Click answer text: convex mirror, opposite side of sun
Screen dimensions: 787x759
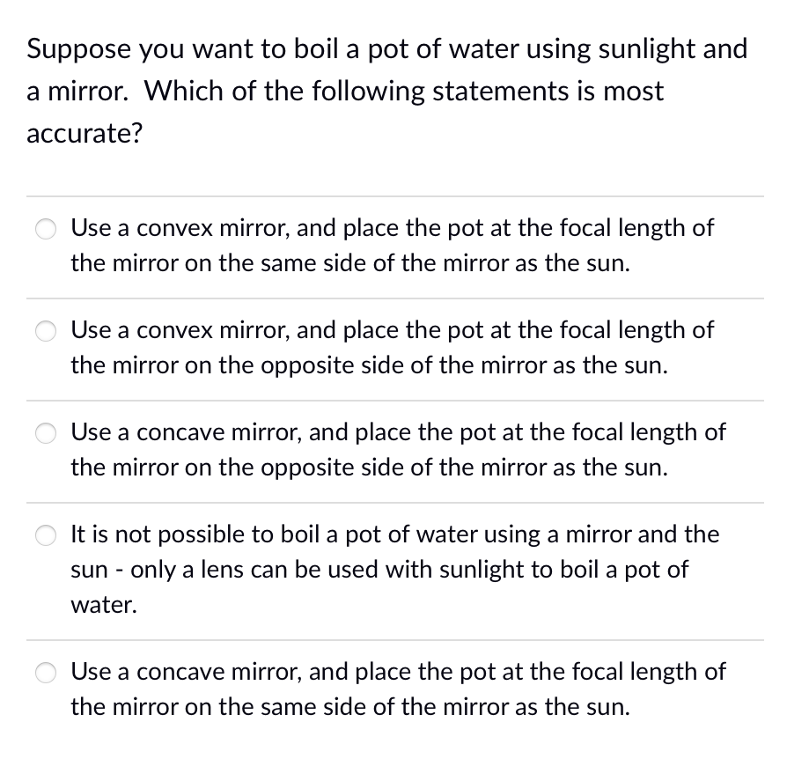pos(392,348)
